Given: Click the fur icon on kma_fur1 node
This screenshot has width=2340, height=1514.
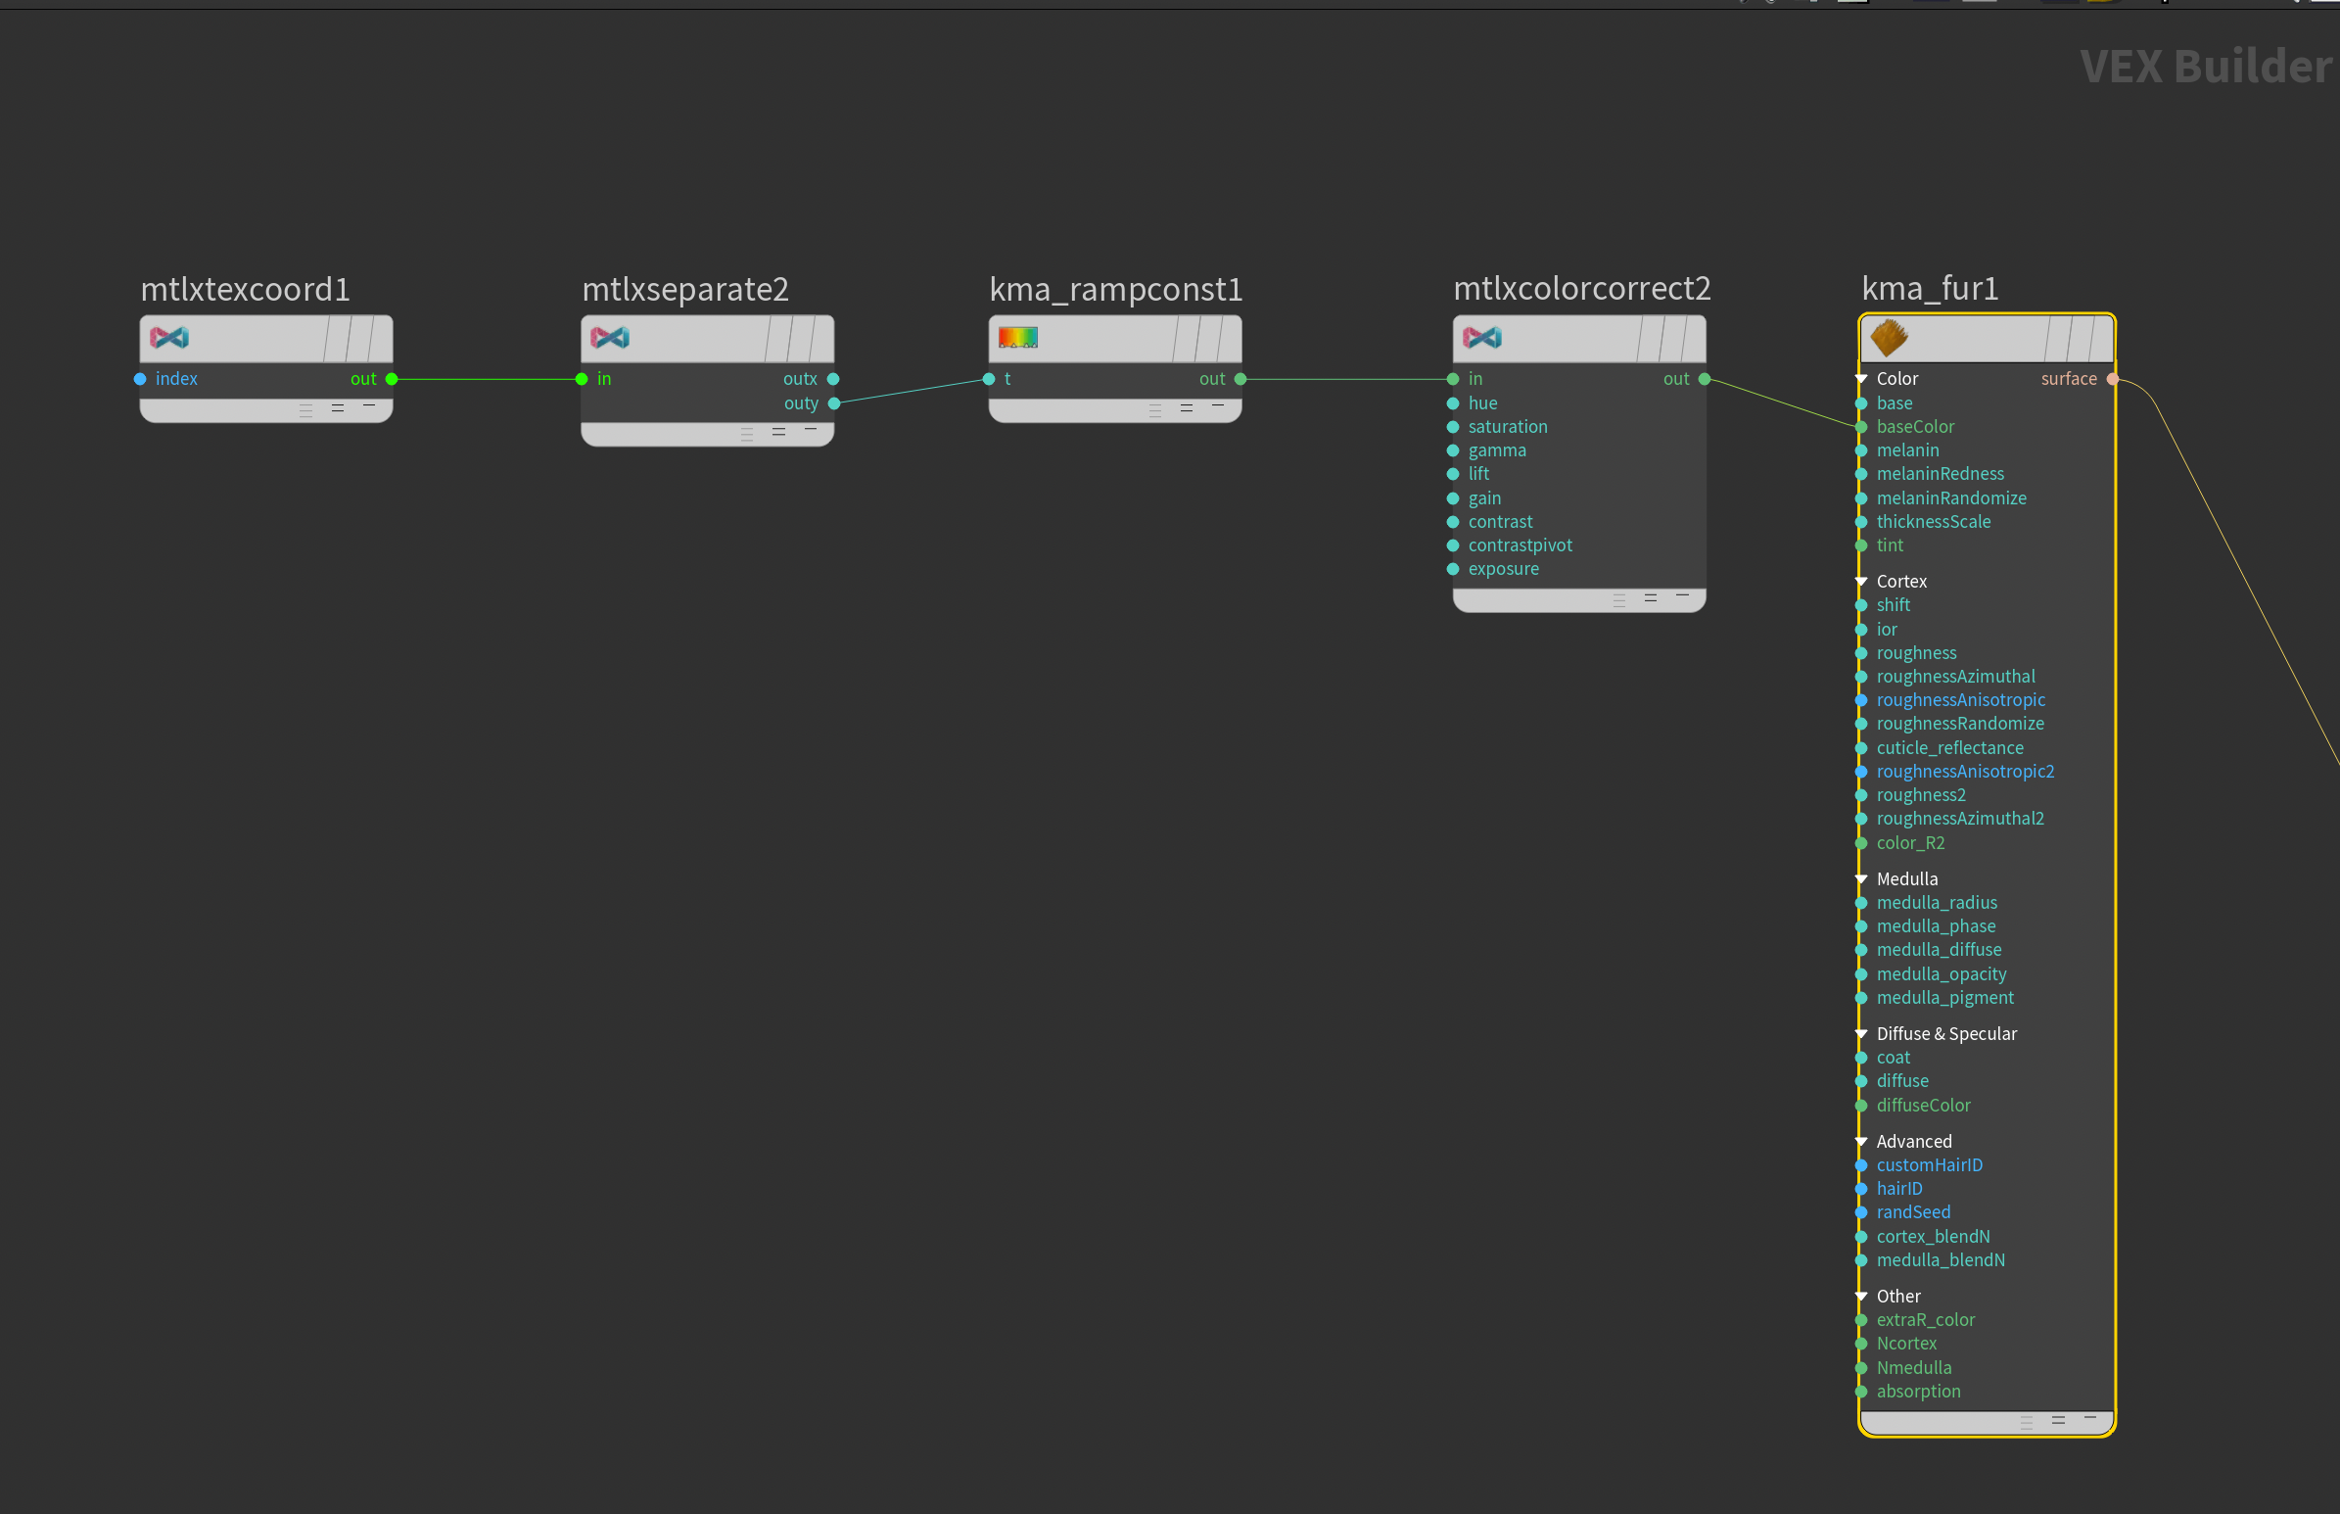Looking at the screenshot, I should point(1889,338).
